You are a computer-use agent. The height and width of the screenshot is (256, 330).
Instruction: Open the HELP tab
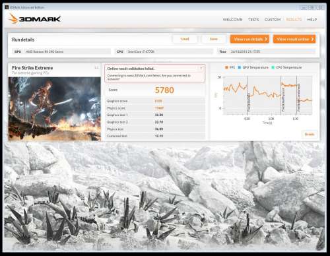click(312, 20)
